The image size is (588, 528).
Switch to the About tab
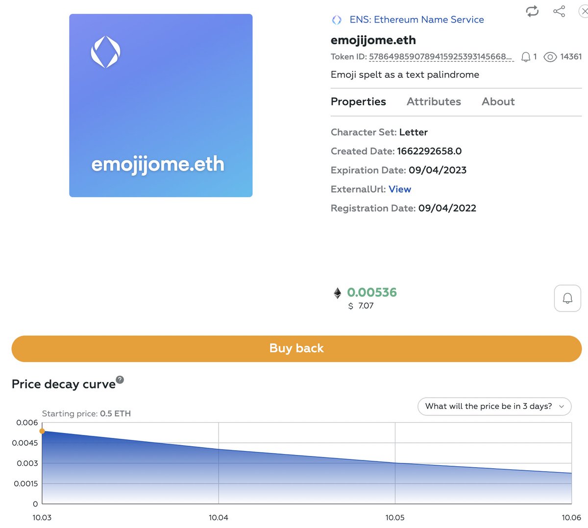point(498,101)
